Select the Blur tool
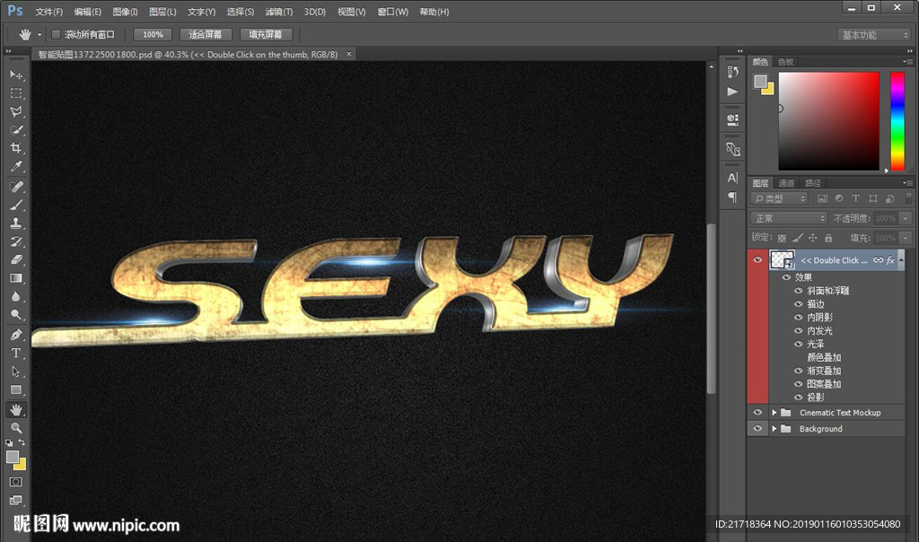 coord(16,296)
